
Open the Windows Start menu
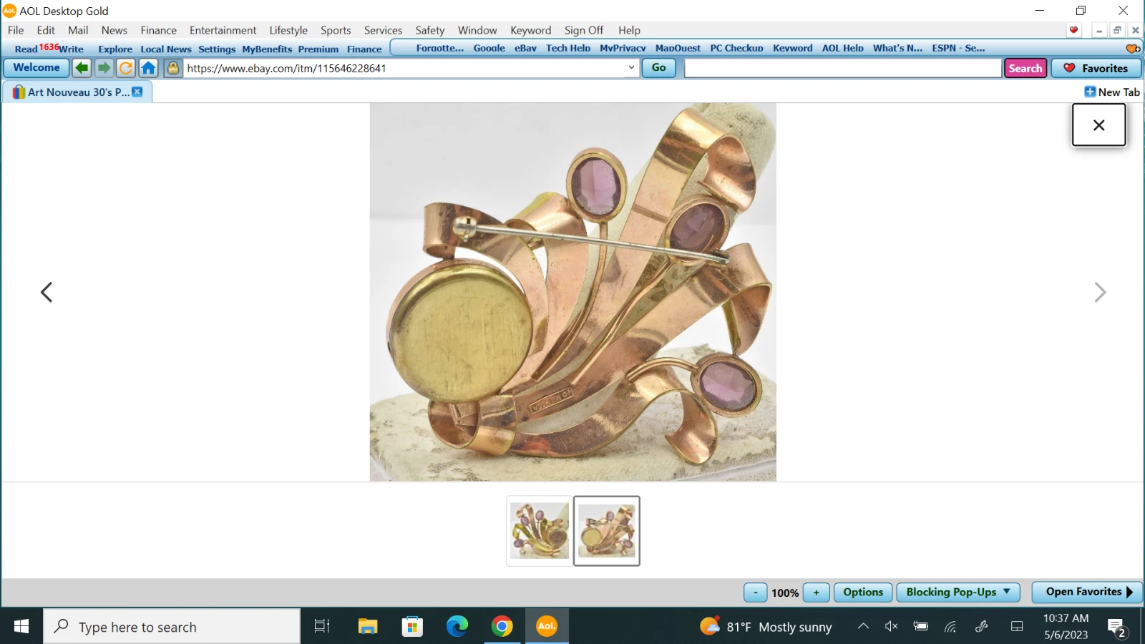click(x=21, y=627)
